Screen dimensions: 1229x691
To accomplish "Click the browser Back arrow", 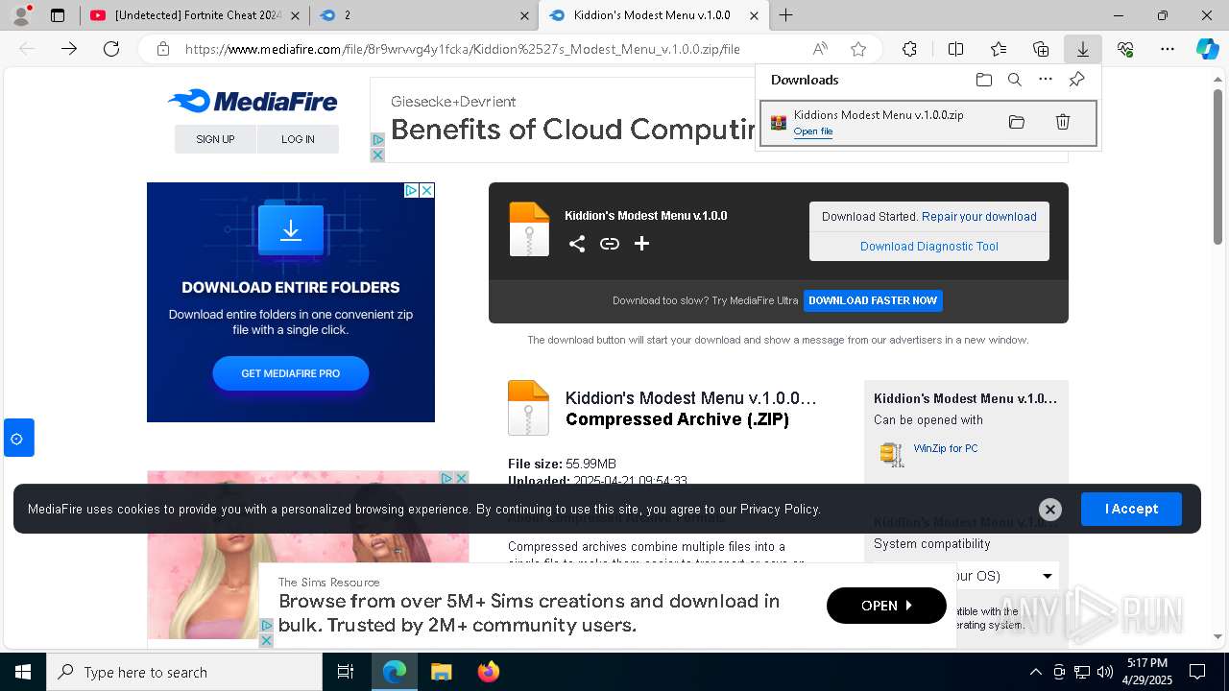I will click(27, 49).
